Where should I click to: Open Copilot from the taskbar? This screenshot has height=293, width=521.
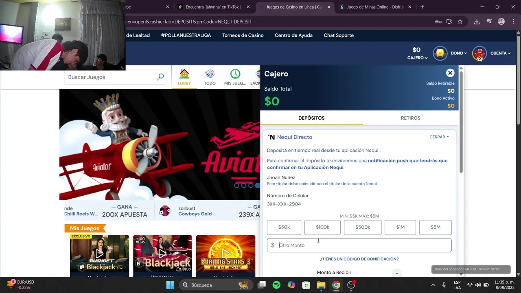pos(291,285)
